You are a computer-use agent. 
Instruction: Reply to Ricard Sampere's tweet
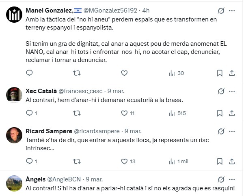point(29,161)
